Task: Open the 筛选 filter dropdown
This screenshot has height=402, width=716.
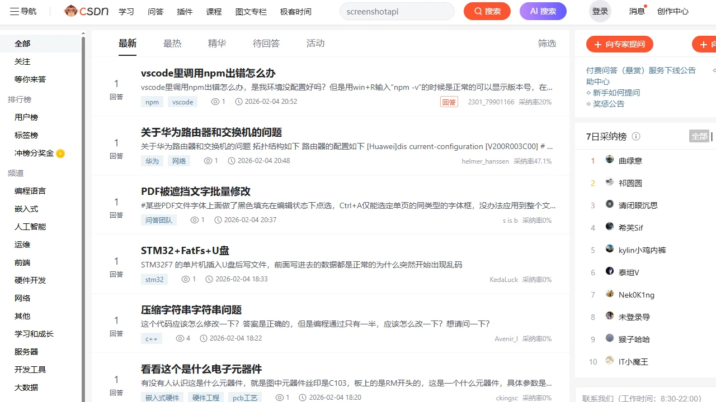Action: pyautogui.click(x=547, y=44)
